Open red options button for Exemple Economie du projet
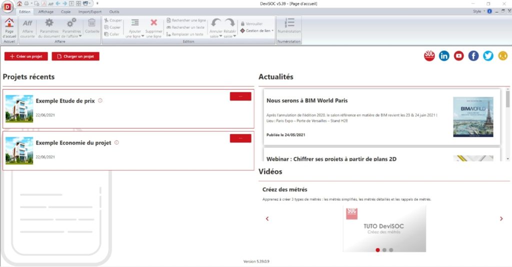Screen dimensions: 512x267 click(240, 138)
